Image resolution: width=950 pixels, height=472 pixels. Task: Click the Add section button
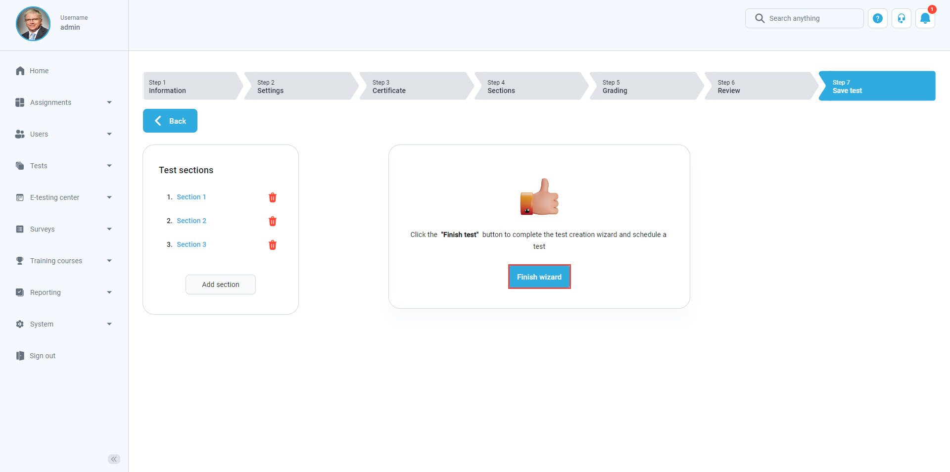click(x=221, y=284)
